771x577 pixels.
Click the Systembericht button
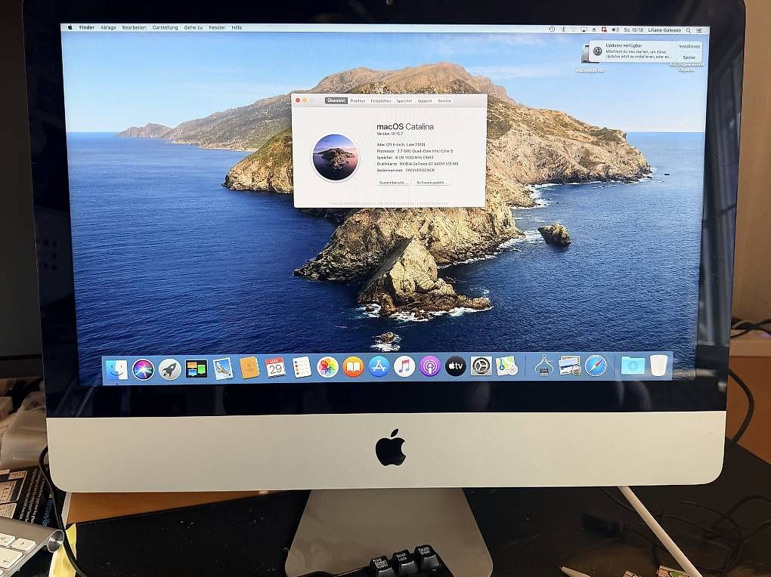pos(393,182)
